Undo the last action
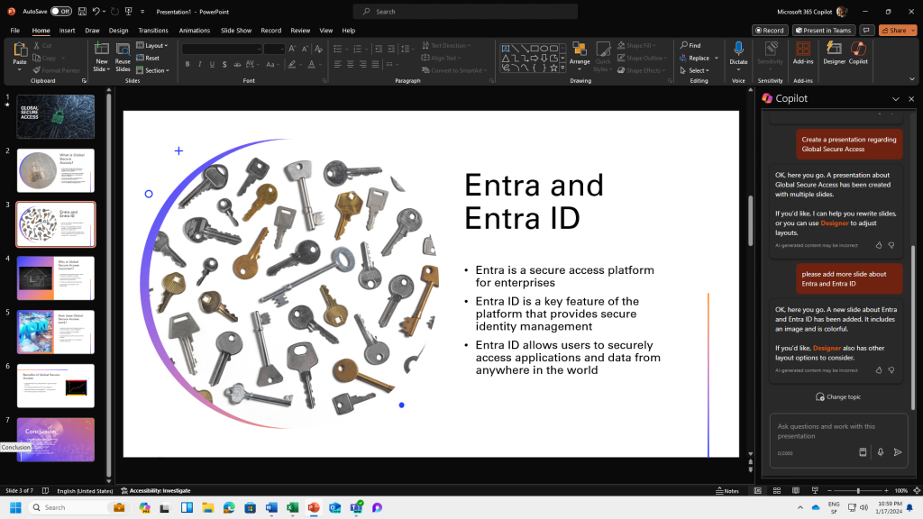 (96, 11)
